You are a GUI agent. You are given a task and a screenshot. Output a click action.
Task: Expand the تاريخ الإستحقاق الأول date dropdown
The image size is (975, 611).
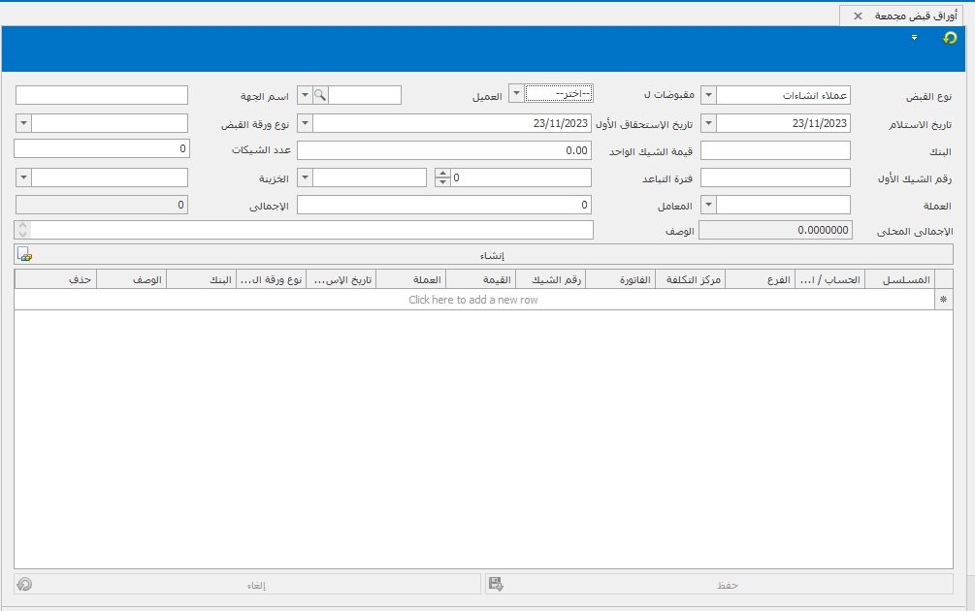pyautogui.click(x=305, y=123)
